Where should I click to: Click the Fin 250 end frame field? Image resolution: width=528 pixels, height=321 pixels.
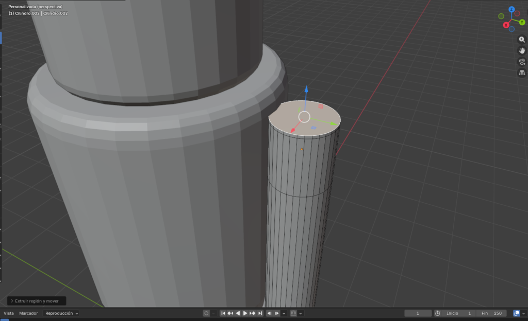click(490, 313)
